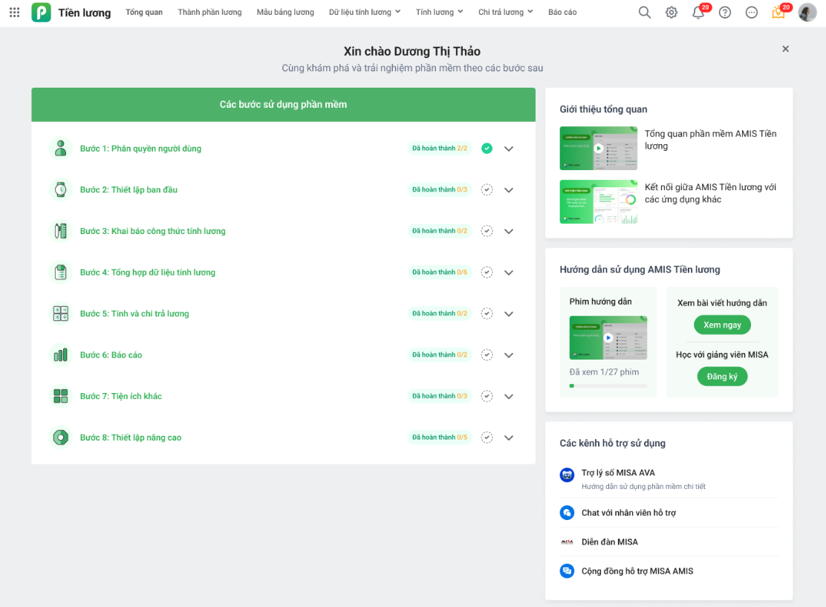Toggle the Bước 8 completion checkmark

pyautogui.click(x=487, y=438)
